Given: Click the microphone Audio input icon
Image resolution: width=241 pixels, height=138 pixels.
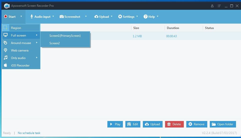Looking at the screenshot, I should click(x=32, y=17).
